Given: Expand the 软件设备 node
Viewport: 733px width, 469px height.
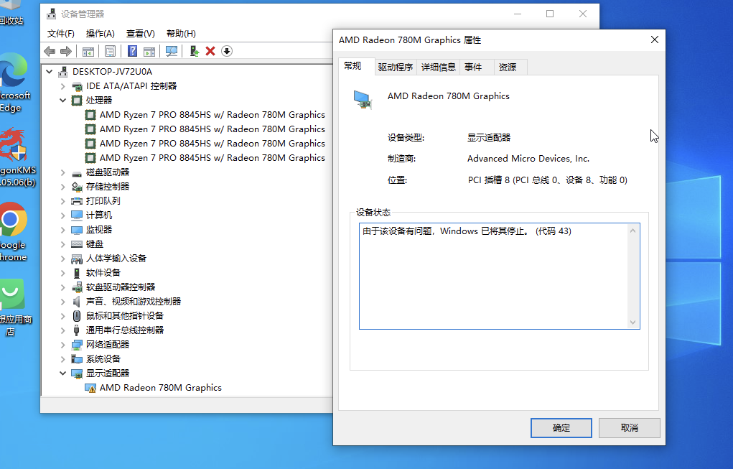Looking at the screenshot, I should [x=62, y=273].
